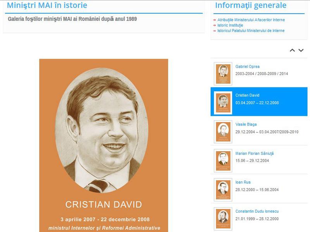Open Gabriel Oprea portrait thumbnail
310x232 pixels.
coord(223,74)
